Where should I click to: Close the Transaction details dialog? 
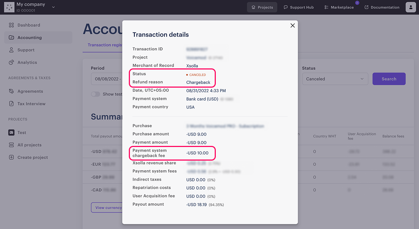click(293, 25)
